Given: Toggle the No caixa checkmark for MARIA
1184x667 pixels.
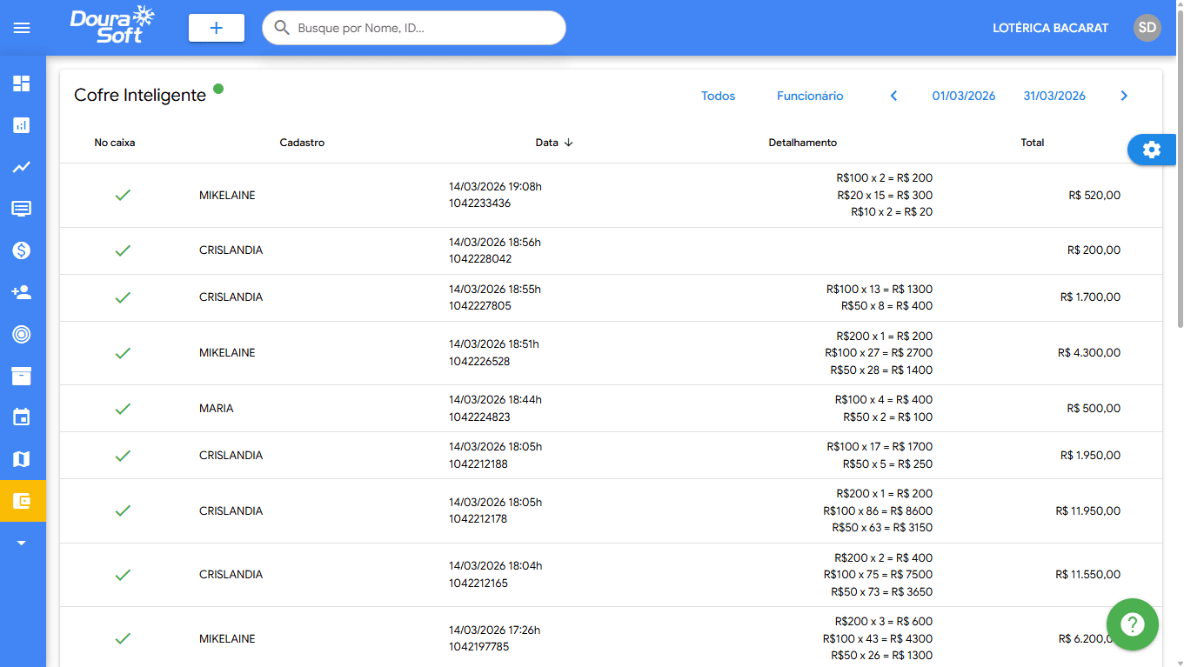Looking at the screenshot, I should (123, 409).
